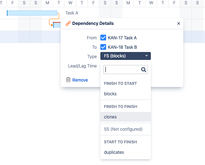Viewport: 205px width, 165px height.
Task: Click the dependency type search field
Action: tap(126, 70)
